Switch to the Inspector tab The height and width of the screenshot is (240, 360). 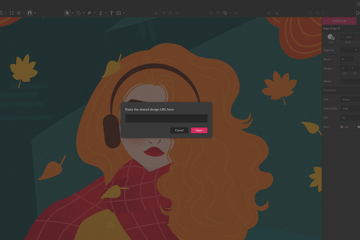point(339,21)
